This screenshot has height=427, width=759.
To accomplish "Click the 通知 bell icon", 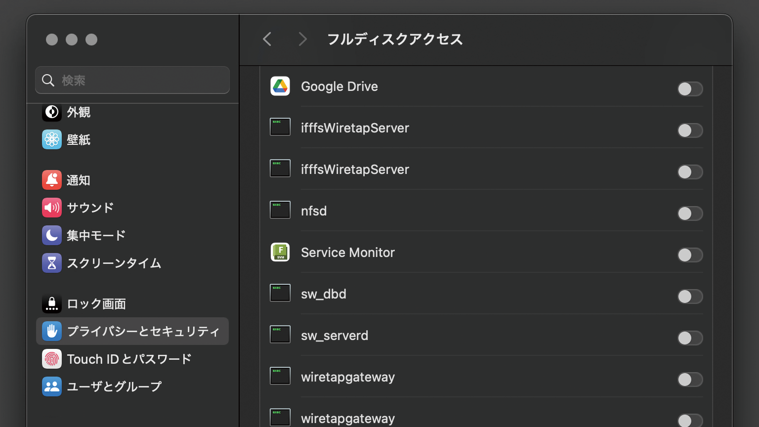I will (x=52, y=180).
